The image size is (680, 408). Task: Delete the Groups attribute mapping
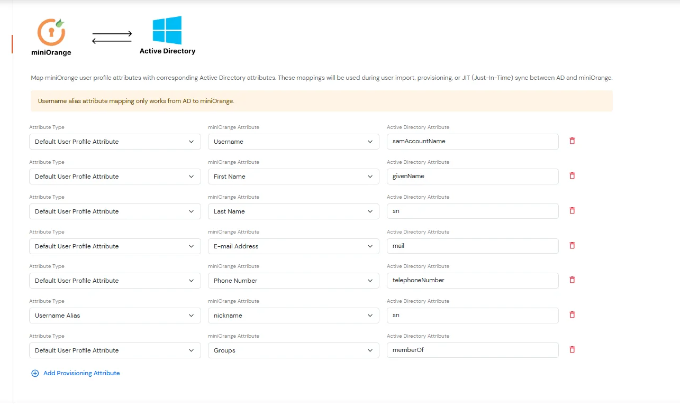572,349
